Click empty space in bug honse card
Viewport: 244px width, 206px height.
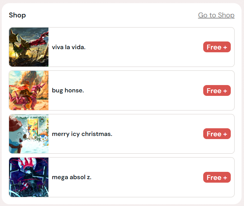tap(143, 90)
